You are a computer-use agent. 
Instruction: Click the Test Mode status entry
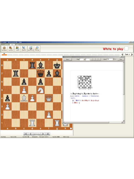coord(3,137)
